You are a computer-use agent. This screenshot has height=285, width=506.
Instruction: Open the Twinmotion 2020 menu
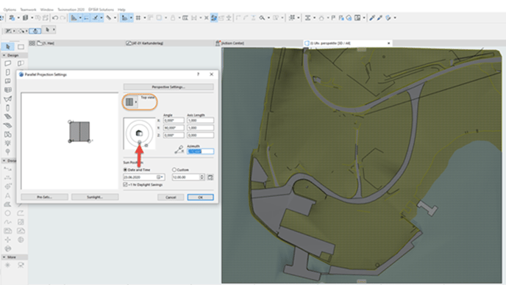71,10
